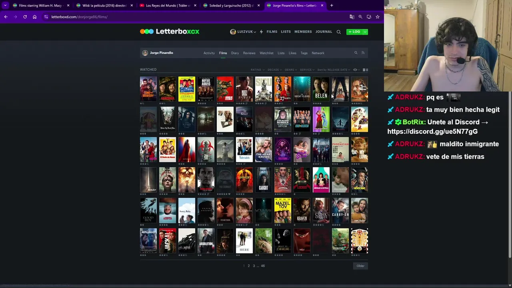Open the Tags tab
Viewport: 512px width, 288px height.
click(304, 53)
